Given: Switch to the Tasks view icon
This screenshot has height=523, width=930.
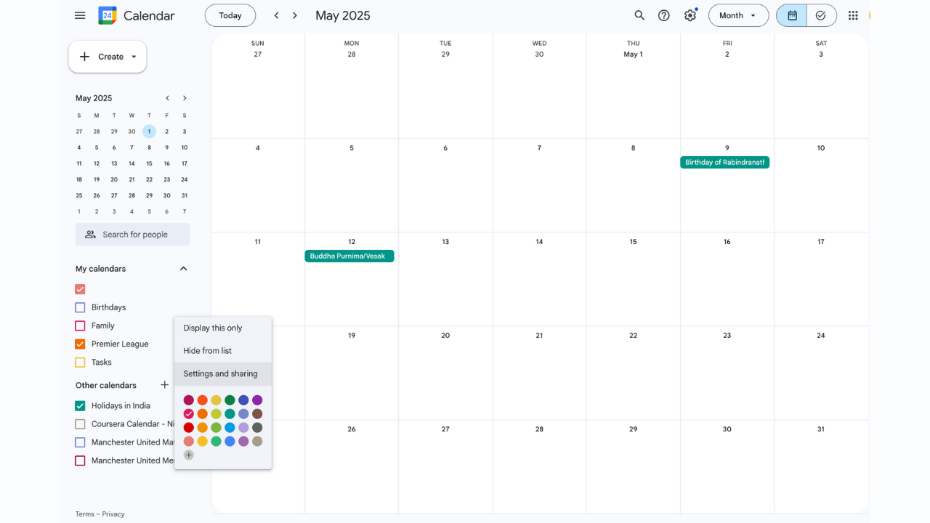Looking at the screenshot, I should [821, 15].
